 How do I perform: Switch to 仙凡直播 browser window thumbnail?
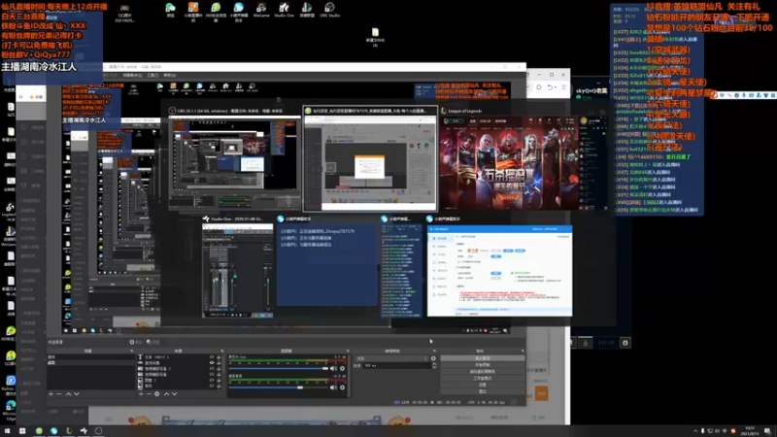point(370,158)
